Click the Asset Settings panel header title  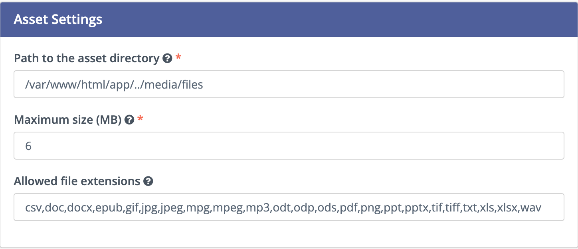coord(58,20)
